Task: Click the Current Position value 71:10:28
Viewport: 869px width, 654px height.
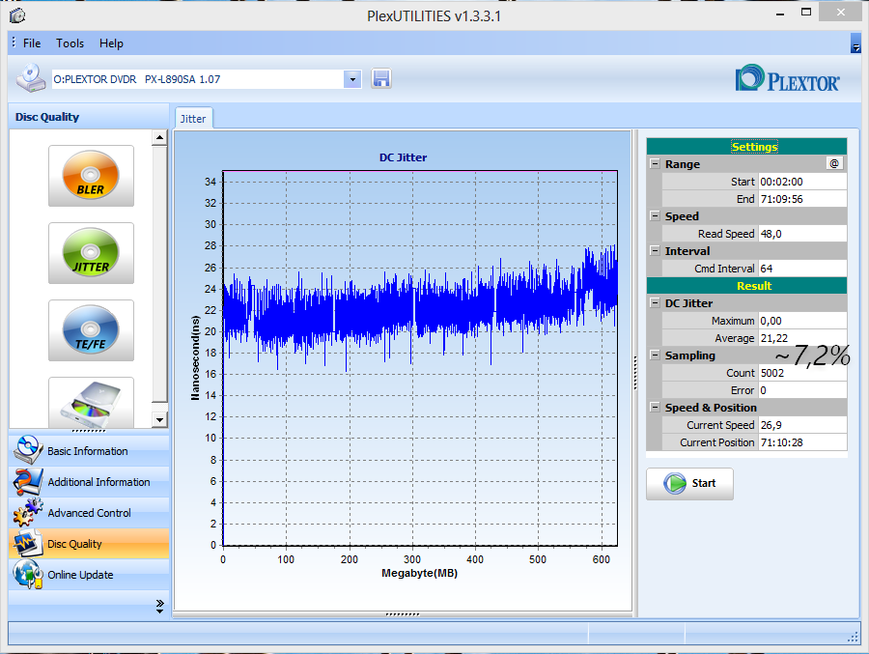Action: tap(802, 442)
